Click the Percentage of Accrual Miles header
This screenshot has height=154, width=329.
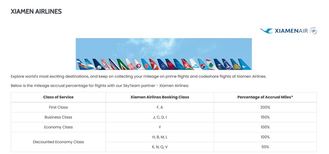coord(265,97)
